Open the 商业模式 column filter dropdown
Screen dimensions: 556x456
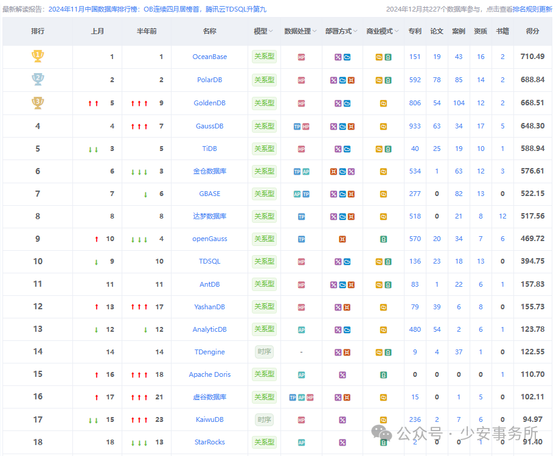pyautogui.click(x=397, y=31)
